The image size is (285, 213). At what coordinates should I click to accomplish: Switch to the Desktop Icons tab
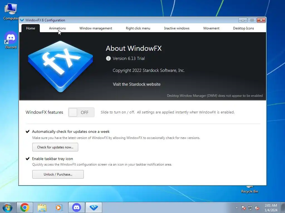point(243,28)
